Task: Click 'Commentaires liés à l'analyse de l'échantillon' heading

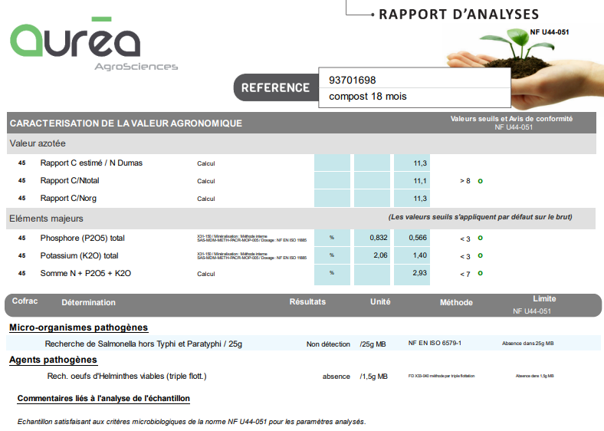Action: (103, 399)
